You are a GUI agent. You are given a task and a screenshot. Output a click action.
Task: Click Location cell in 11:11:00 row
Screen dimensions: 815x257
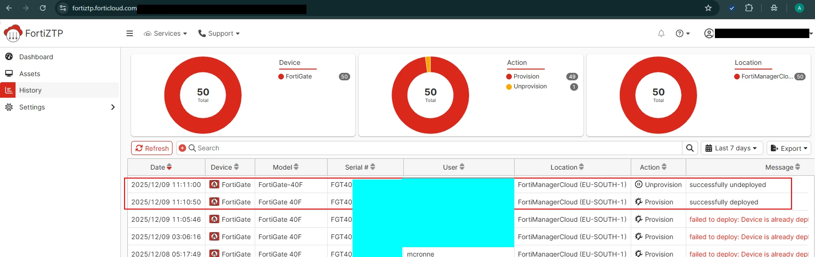tap(572, 185)
